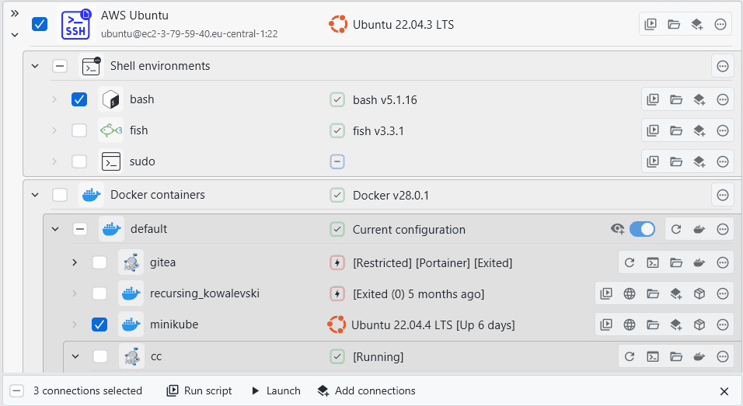The height and width of the screenshot is (406, 743).
Task: Click the eye icon in the default row
Action: click(618, 229)
